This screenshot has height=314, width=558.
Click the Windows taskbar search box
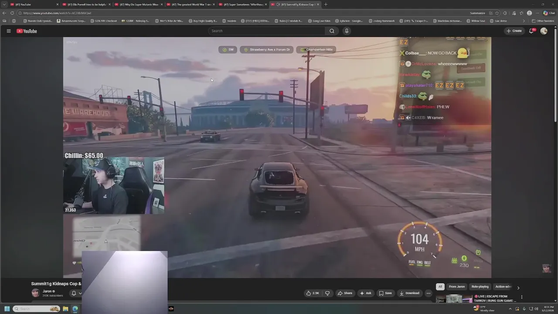[x=36, y=309]
